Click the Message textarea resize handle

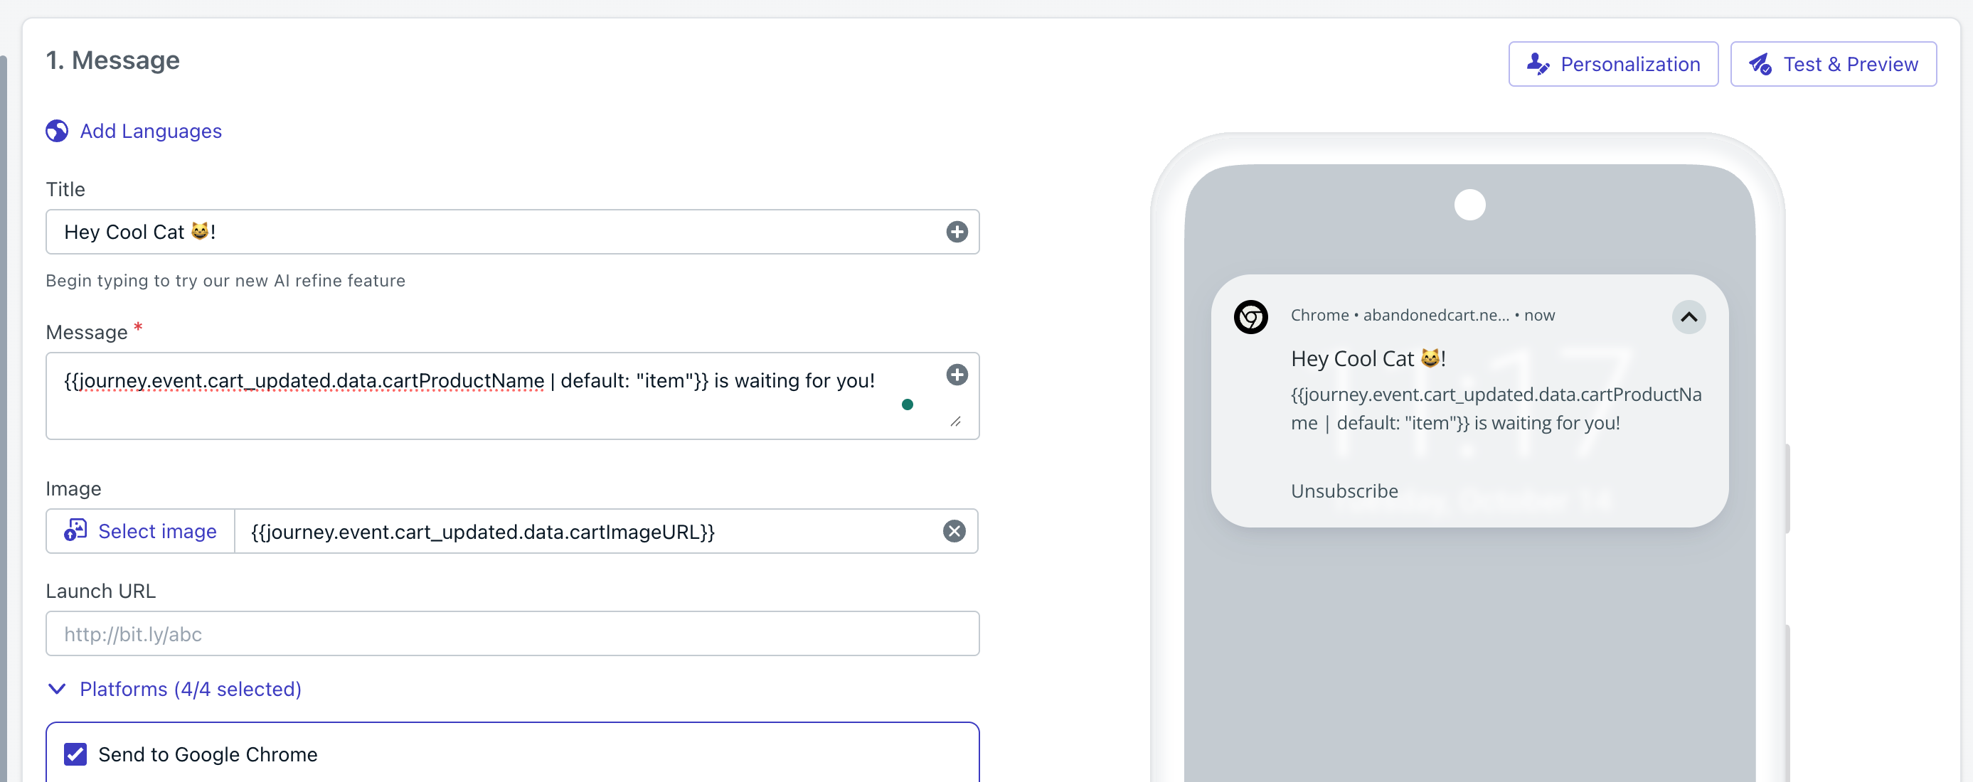click(955, 422)
